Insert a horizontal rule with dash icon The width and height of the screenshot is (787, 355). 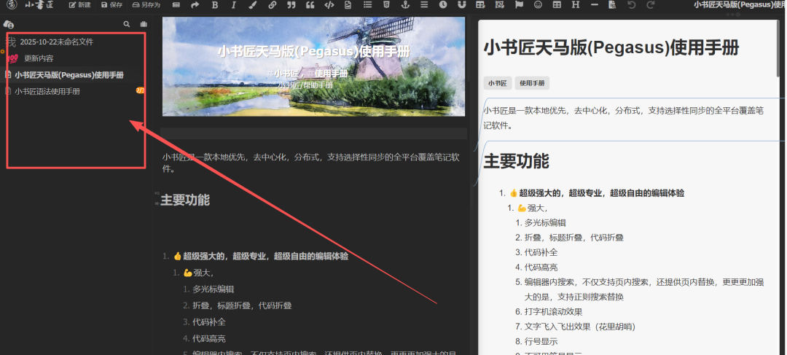pos(595,5)
